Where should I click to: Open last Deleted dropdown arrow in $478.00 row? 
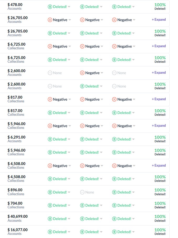coord(134,7)
